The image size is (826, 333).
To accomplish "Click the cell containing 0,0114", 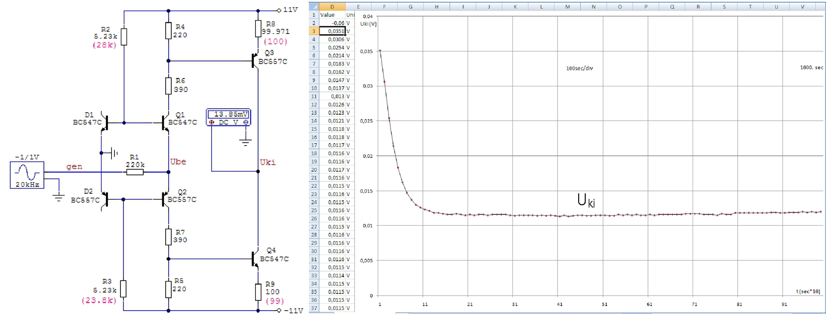I will click(x=332, y=275).
